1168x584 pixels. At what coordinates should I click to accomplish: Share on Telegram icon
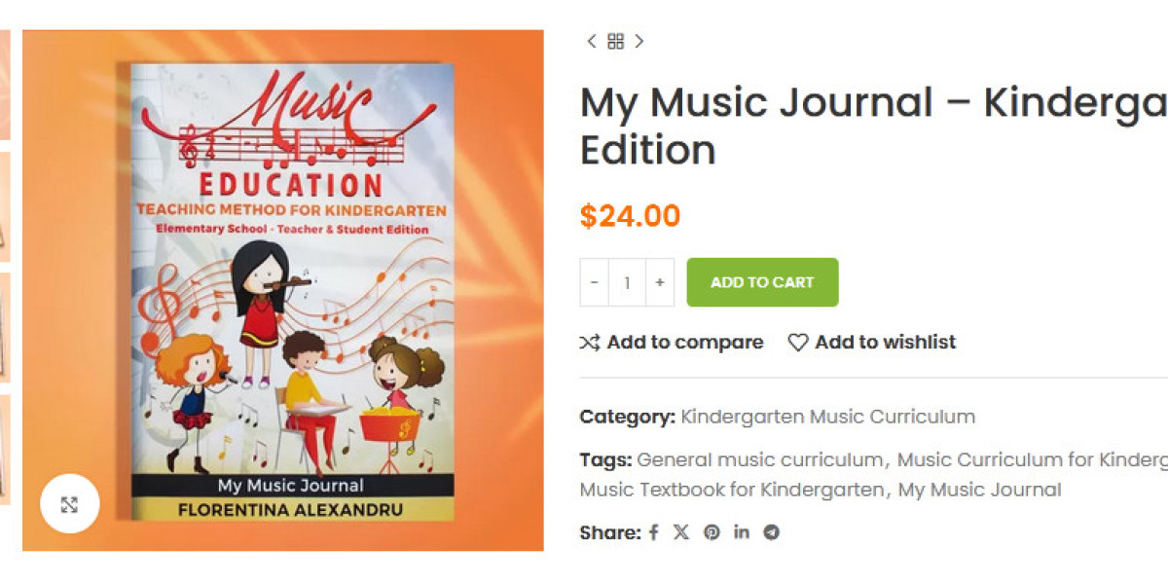(772, 532)
